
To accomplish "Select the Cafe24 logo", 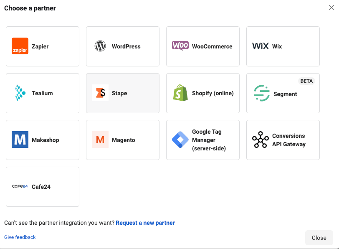I will click(x=20, y=186).
